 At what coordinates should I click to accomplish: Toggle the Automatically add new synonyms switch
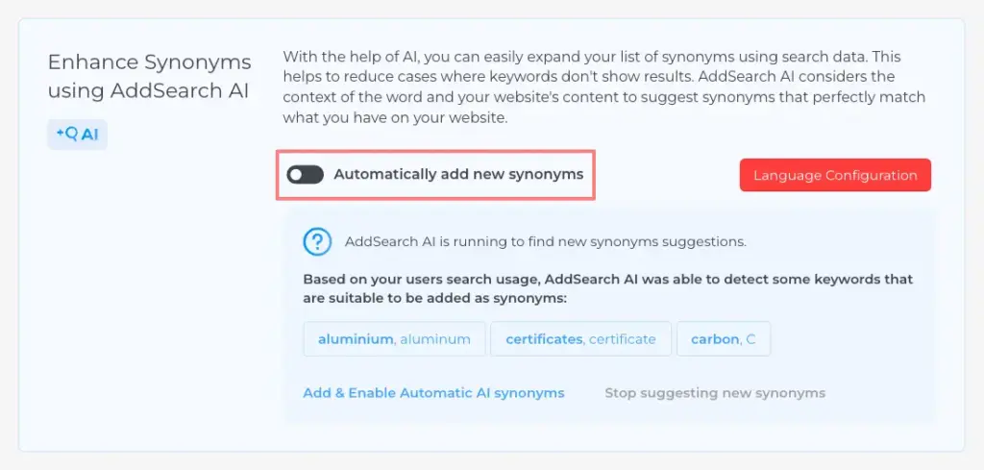click(306, 175)
